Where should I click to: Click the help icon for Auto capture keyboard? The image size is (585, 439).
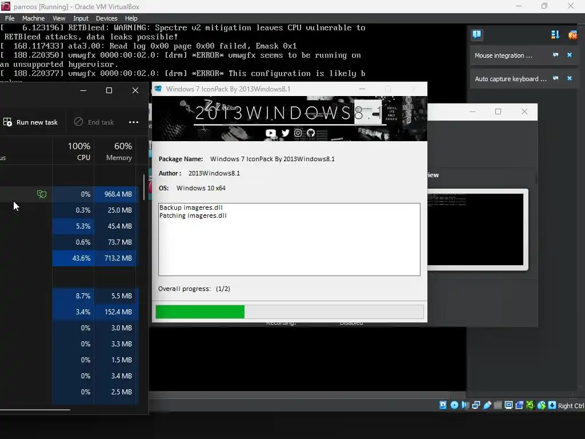click(555, 78)
